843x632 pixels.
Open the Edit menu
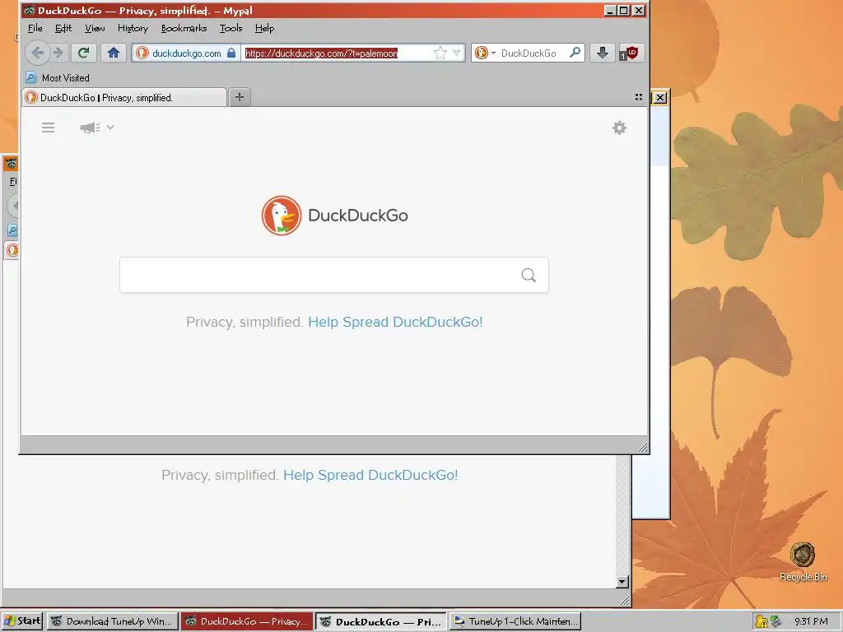(63, 29)
